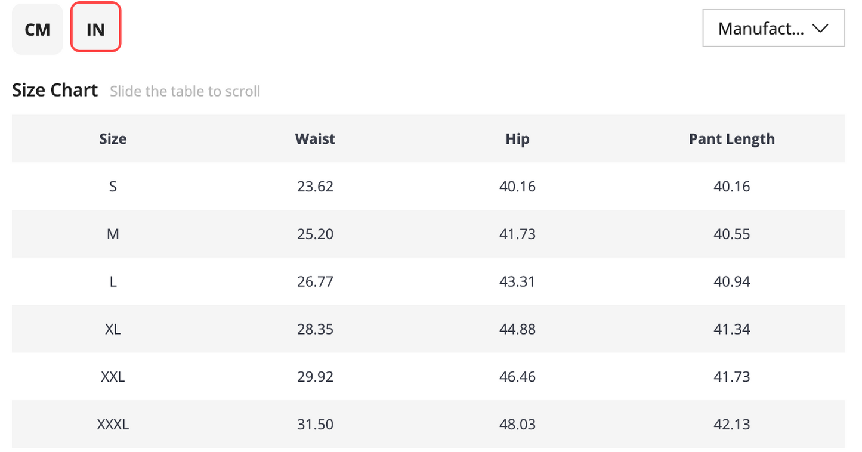Select the IN unit toggle
This screenshot has width=862, height=452.
click(x=96, y=27)
